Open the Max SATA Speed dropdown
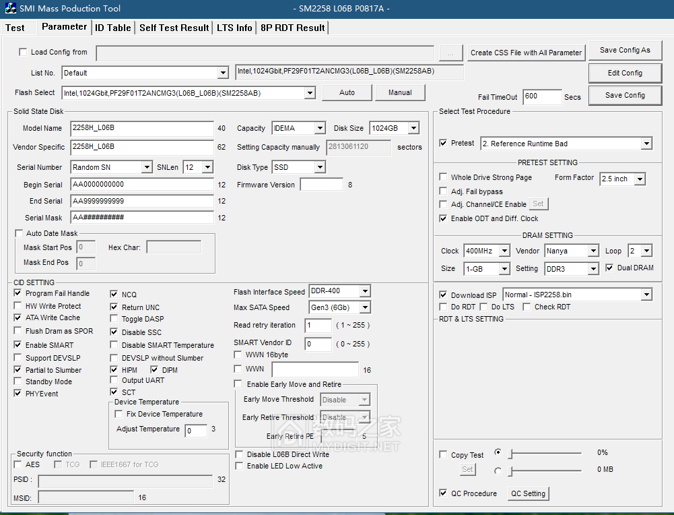 coord(364,307)
